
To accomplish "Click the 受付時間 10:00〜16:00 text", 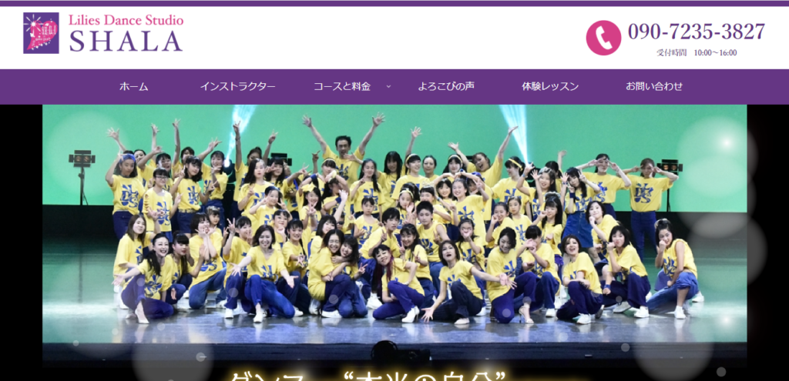I will click(697, 53).
